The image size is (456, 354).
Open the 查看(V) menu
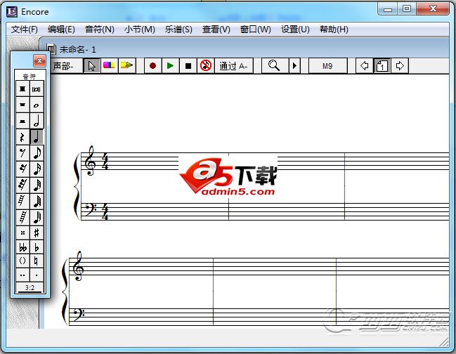[216, 29]
